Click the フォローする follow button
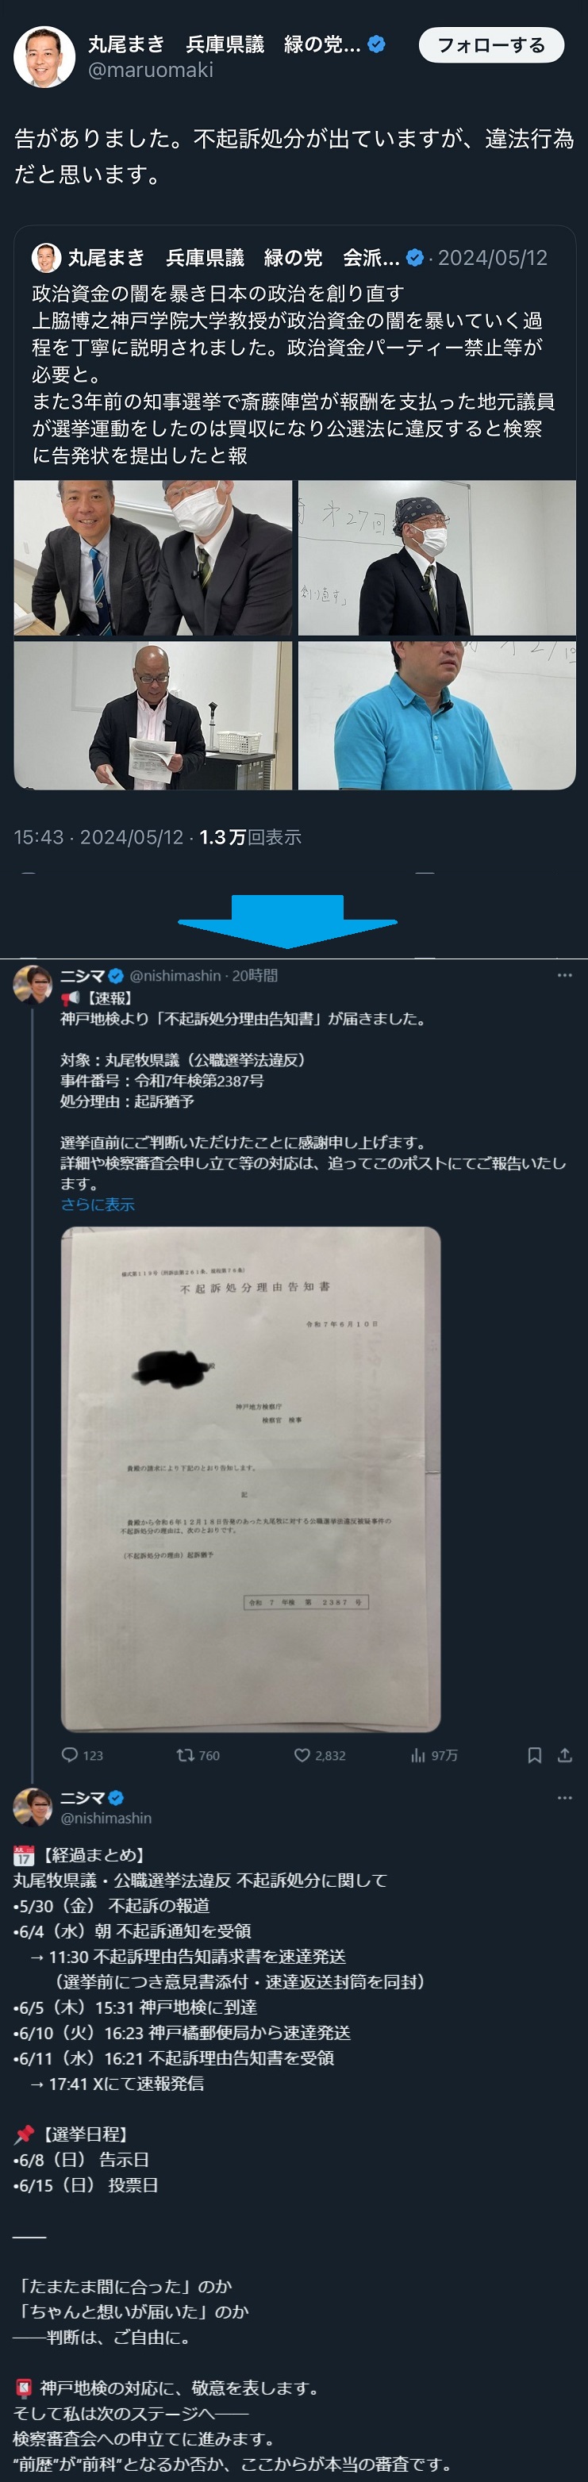Viewport: 588px width, 2482px height. pyautogui.click(x=490, y=45)
